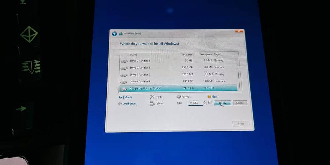Select Drive 0 Unallocated Space row
The height and width of the screenshot is (165, 330).
(x=179, y=88)
